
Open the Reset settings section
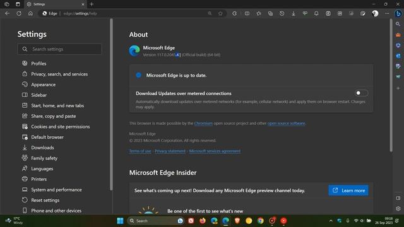45,201
